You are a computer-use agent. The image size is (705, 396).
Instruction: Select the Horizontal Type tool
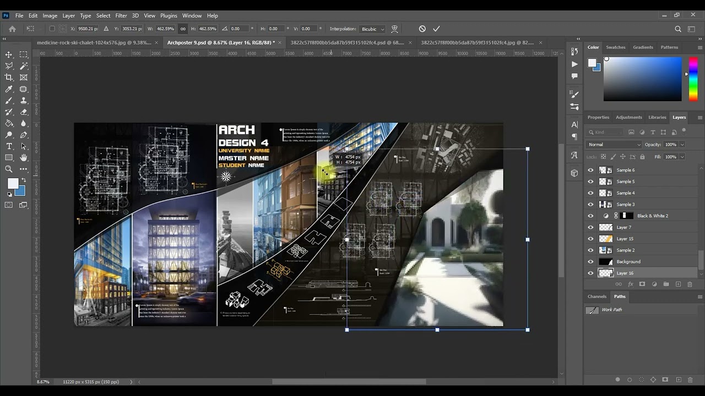point(9,146)
